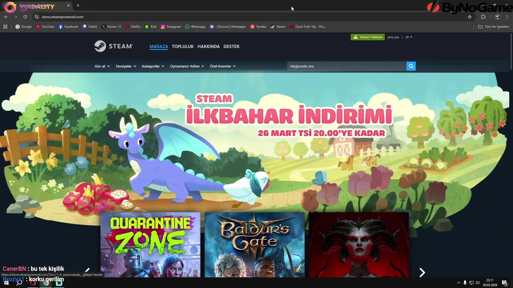The height and width of the screenshot is (288, 513).
Task: Open the Quarantine Zone game card
Action: [x=150, y=245]
